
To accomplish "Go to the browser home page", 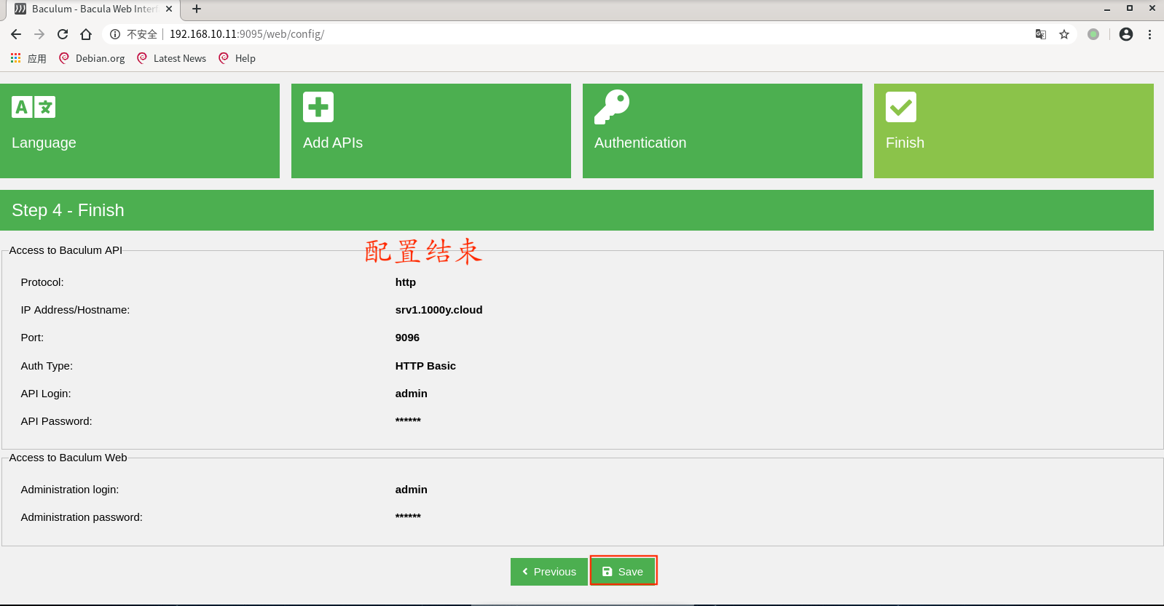I will 86,34.
